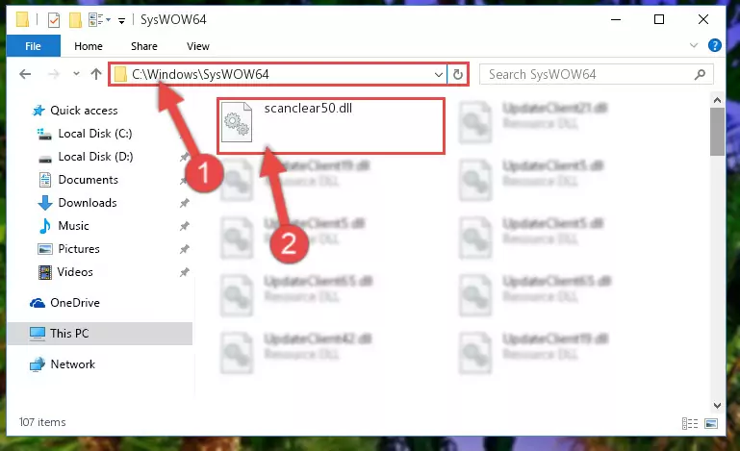
Task: Click the New folder icon in title bar
Action: (x=75, y=20)
